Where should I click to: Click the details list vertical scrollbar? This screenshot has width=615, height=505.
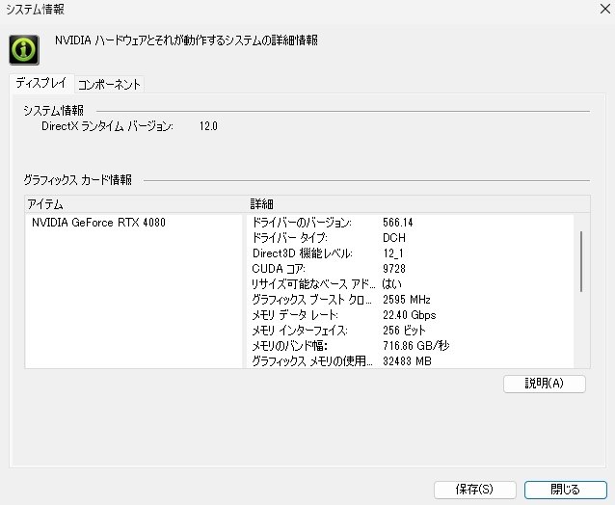(x=581, y=261)
